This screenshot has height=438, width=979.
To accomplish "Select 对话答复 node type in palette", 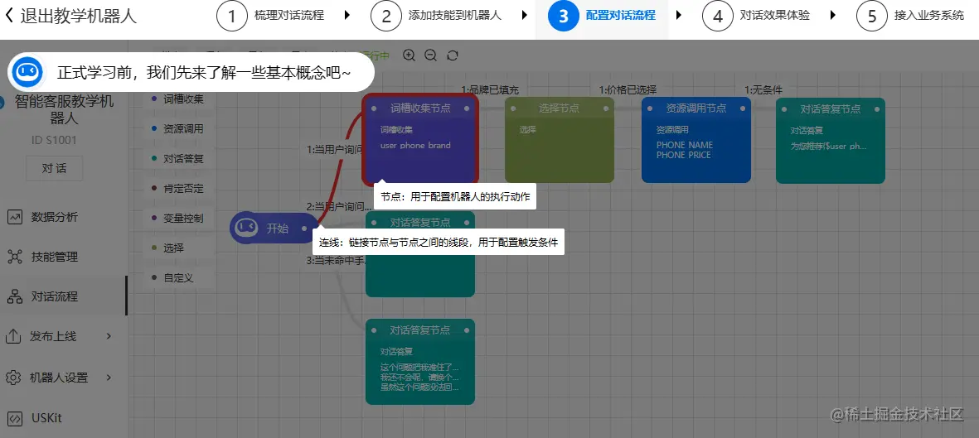I will pyautogui.click(x=178, y=158).
